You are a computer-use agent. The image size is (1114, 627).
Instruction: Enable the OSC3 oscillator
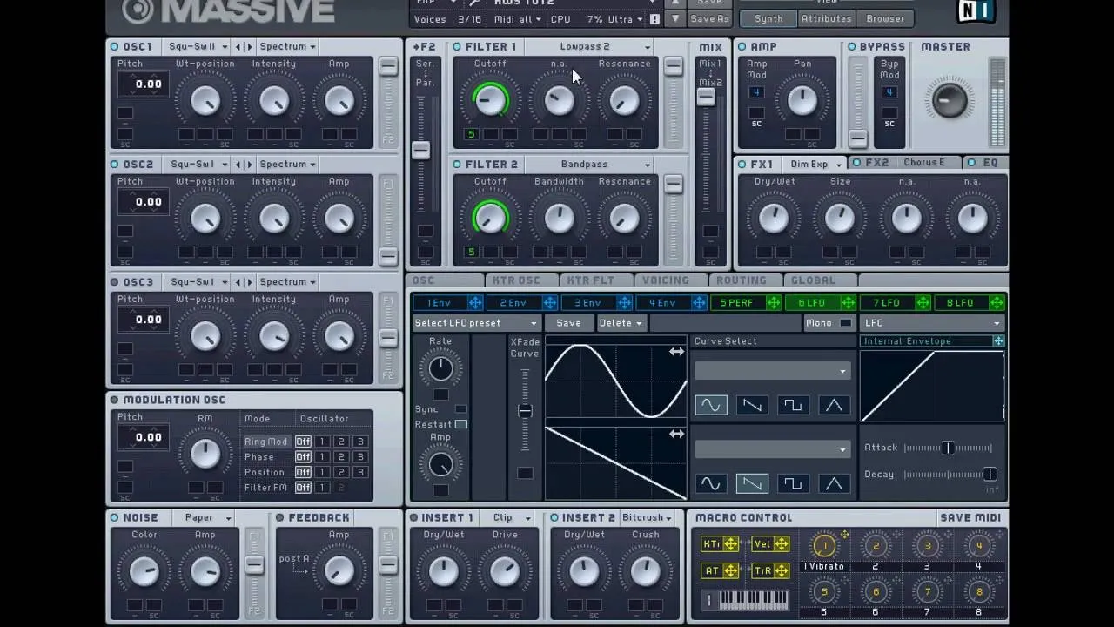(x=114, y=282)
